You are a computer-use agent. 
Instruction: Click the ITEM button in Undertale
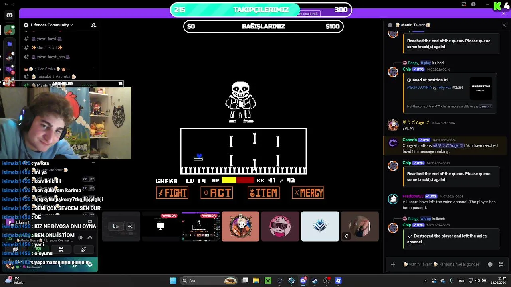coord(263,193)
